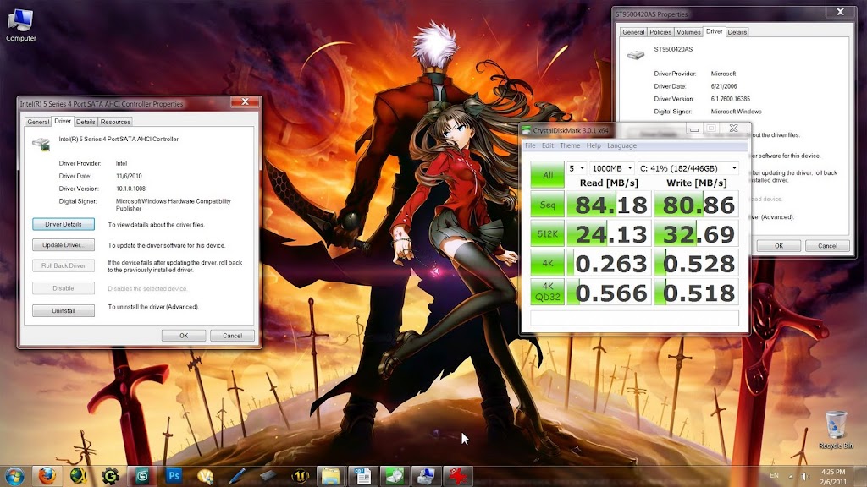Select the 4K QD32 read value 0.566

(x=610, y=292)
